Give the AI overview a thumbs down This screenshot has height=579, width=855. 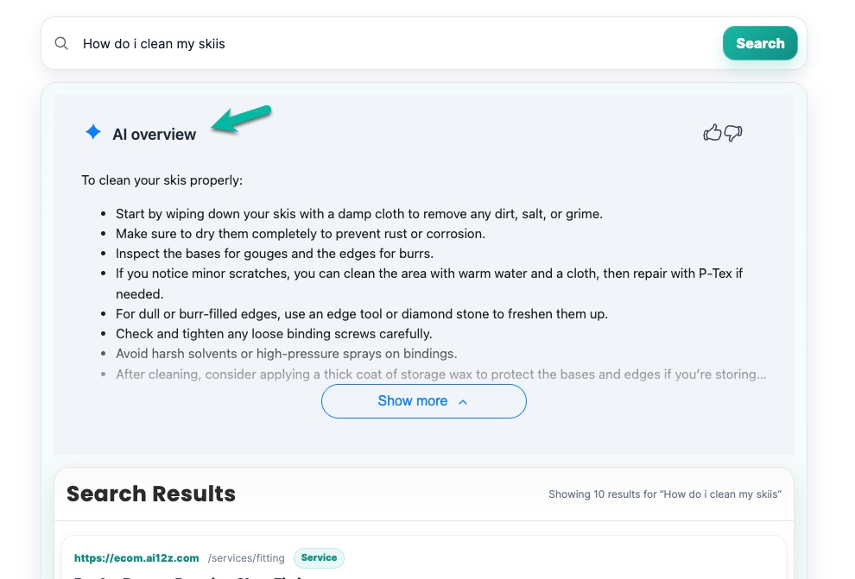733,133
